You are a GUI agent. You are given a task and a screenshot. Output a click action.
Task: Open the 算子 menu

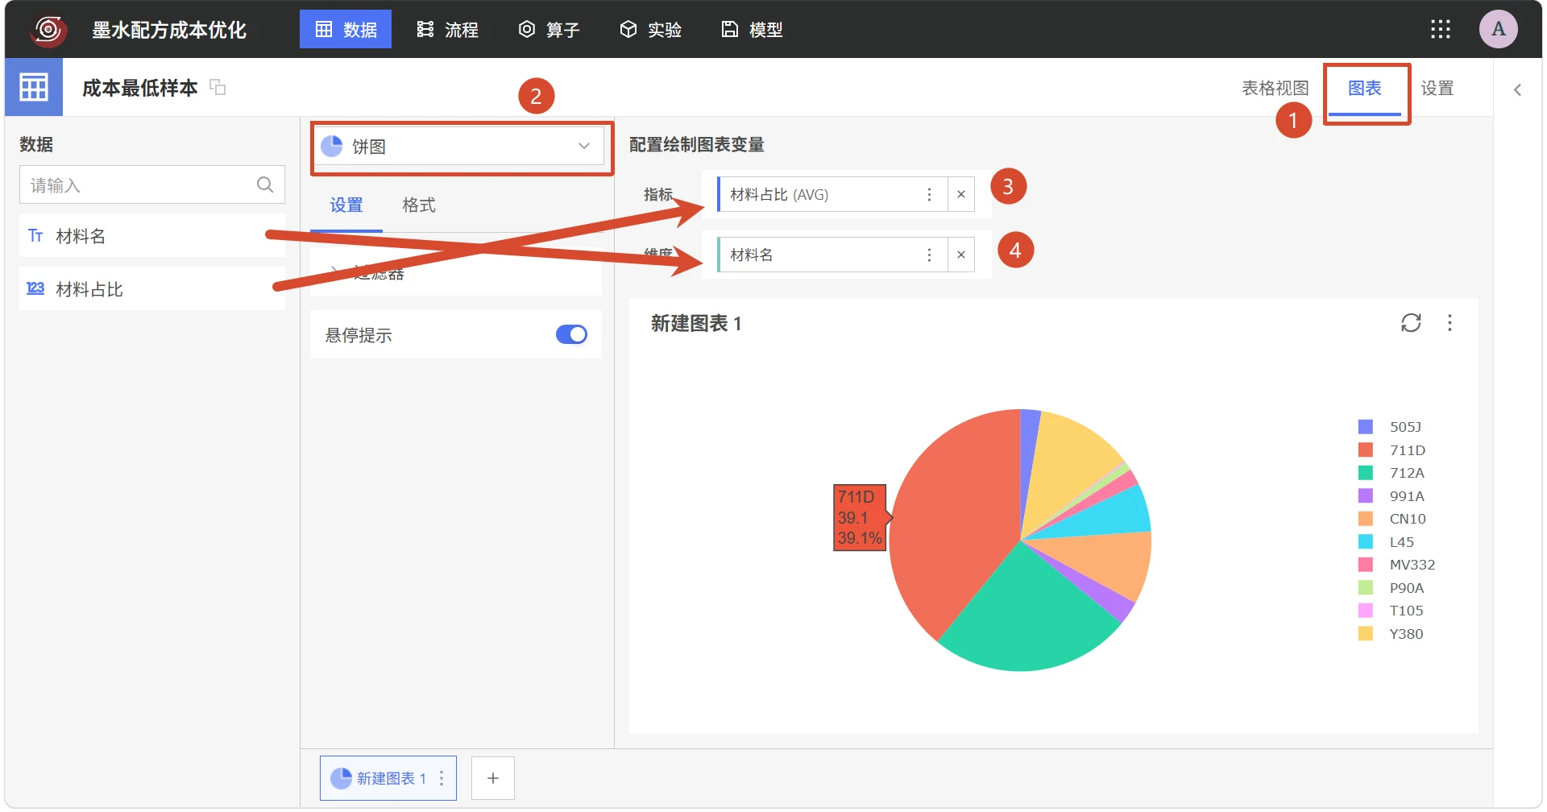(549, 29)
